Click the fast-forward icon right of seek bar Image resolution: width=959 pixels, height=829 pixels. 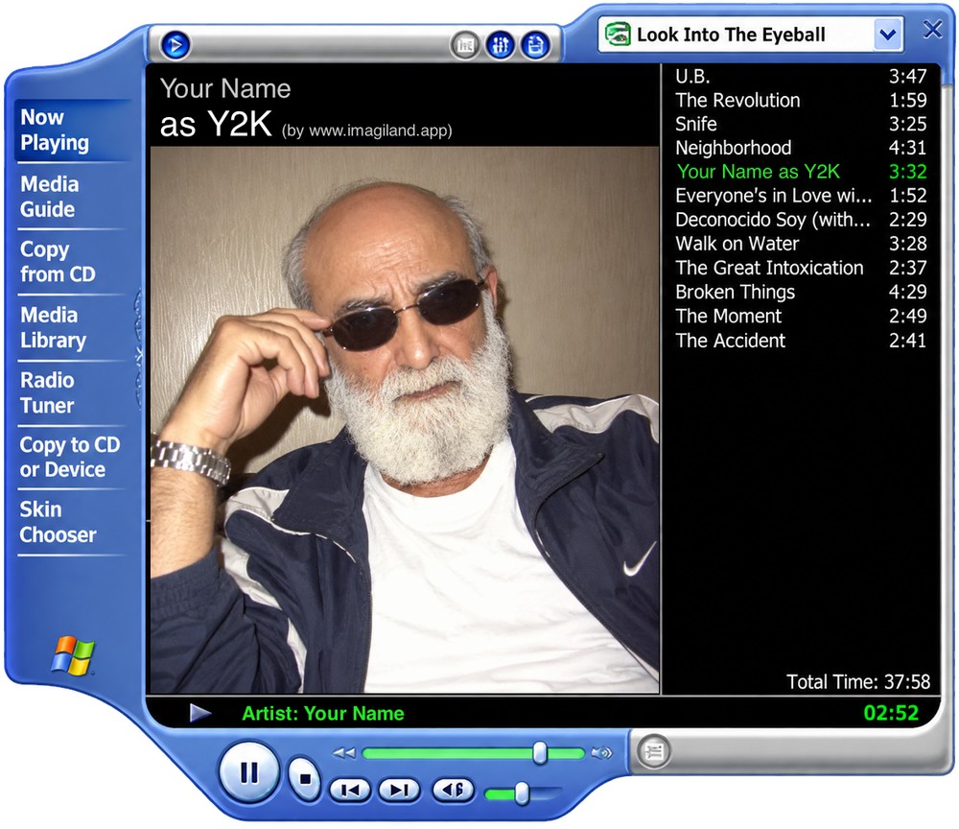tap(602, 752)
